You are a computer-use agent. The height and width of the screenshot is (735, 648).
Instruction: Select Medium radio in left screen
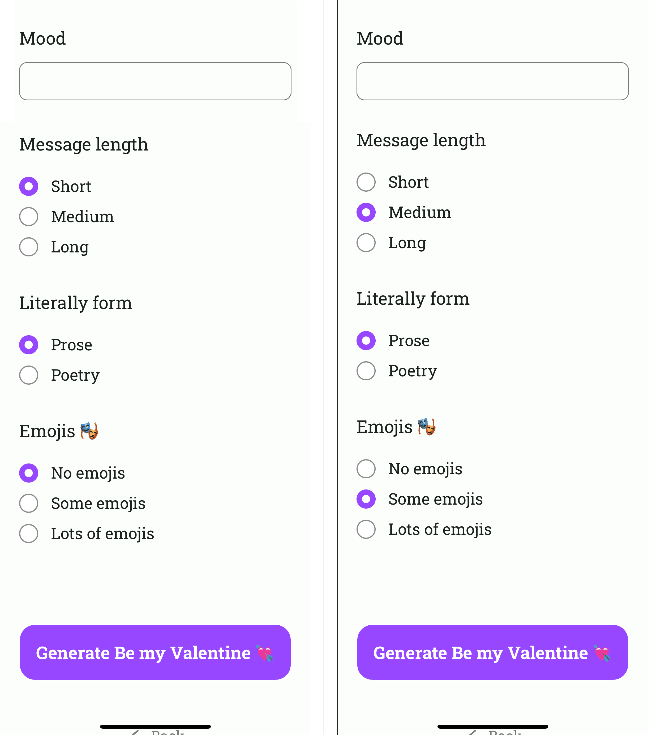29,217
